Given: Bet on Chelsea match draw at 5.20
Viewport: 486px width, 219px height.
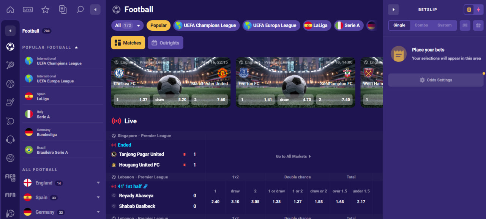Looking at the screenshot, I should coord(170,100).
